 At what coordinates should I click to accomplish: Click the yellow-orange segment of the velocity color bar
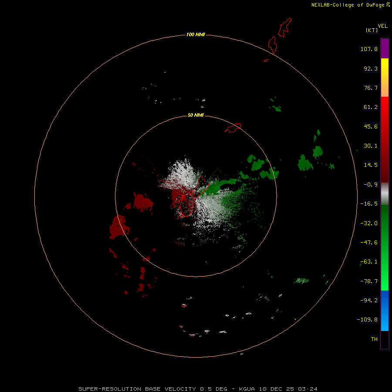point(385,78)
